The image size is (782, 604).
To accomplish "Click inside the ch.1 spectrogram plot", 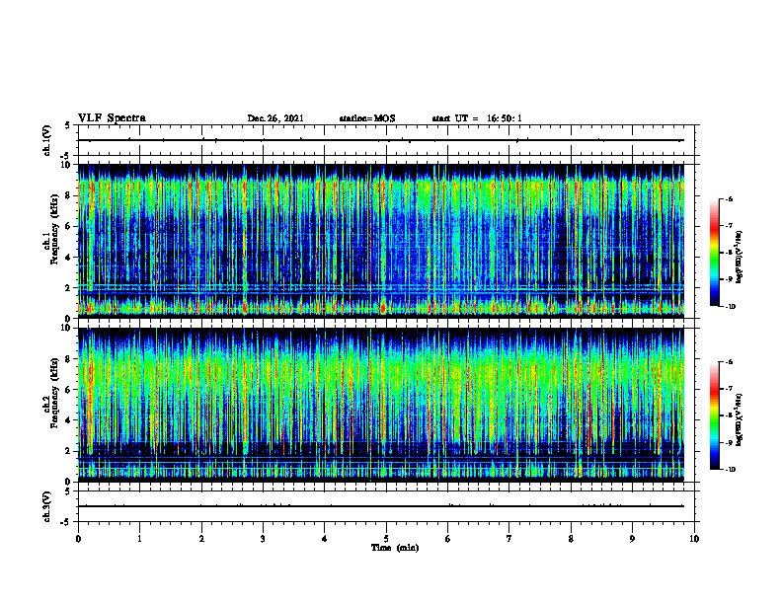I will [x=381, y=241].
